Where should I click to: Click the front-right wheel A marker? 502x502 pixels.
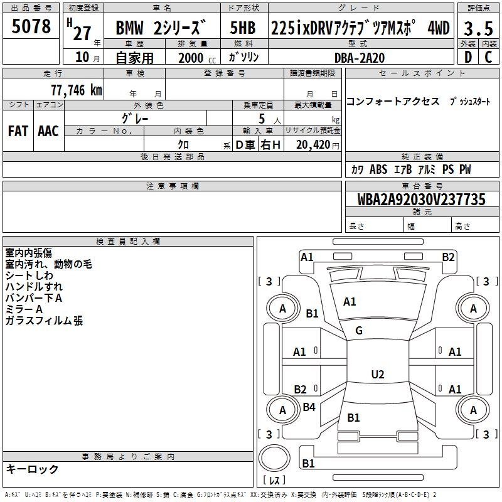[x=473, y=309]
